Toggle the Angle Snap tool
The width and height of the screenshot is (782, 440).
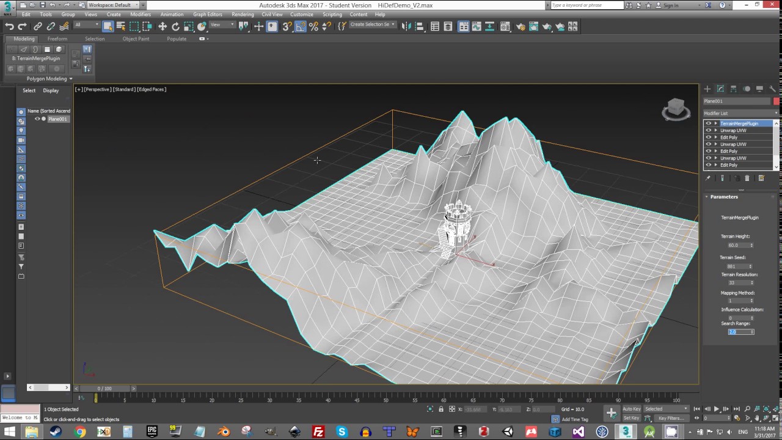(x=301, y=26)
